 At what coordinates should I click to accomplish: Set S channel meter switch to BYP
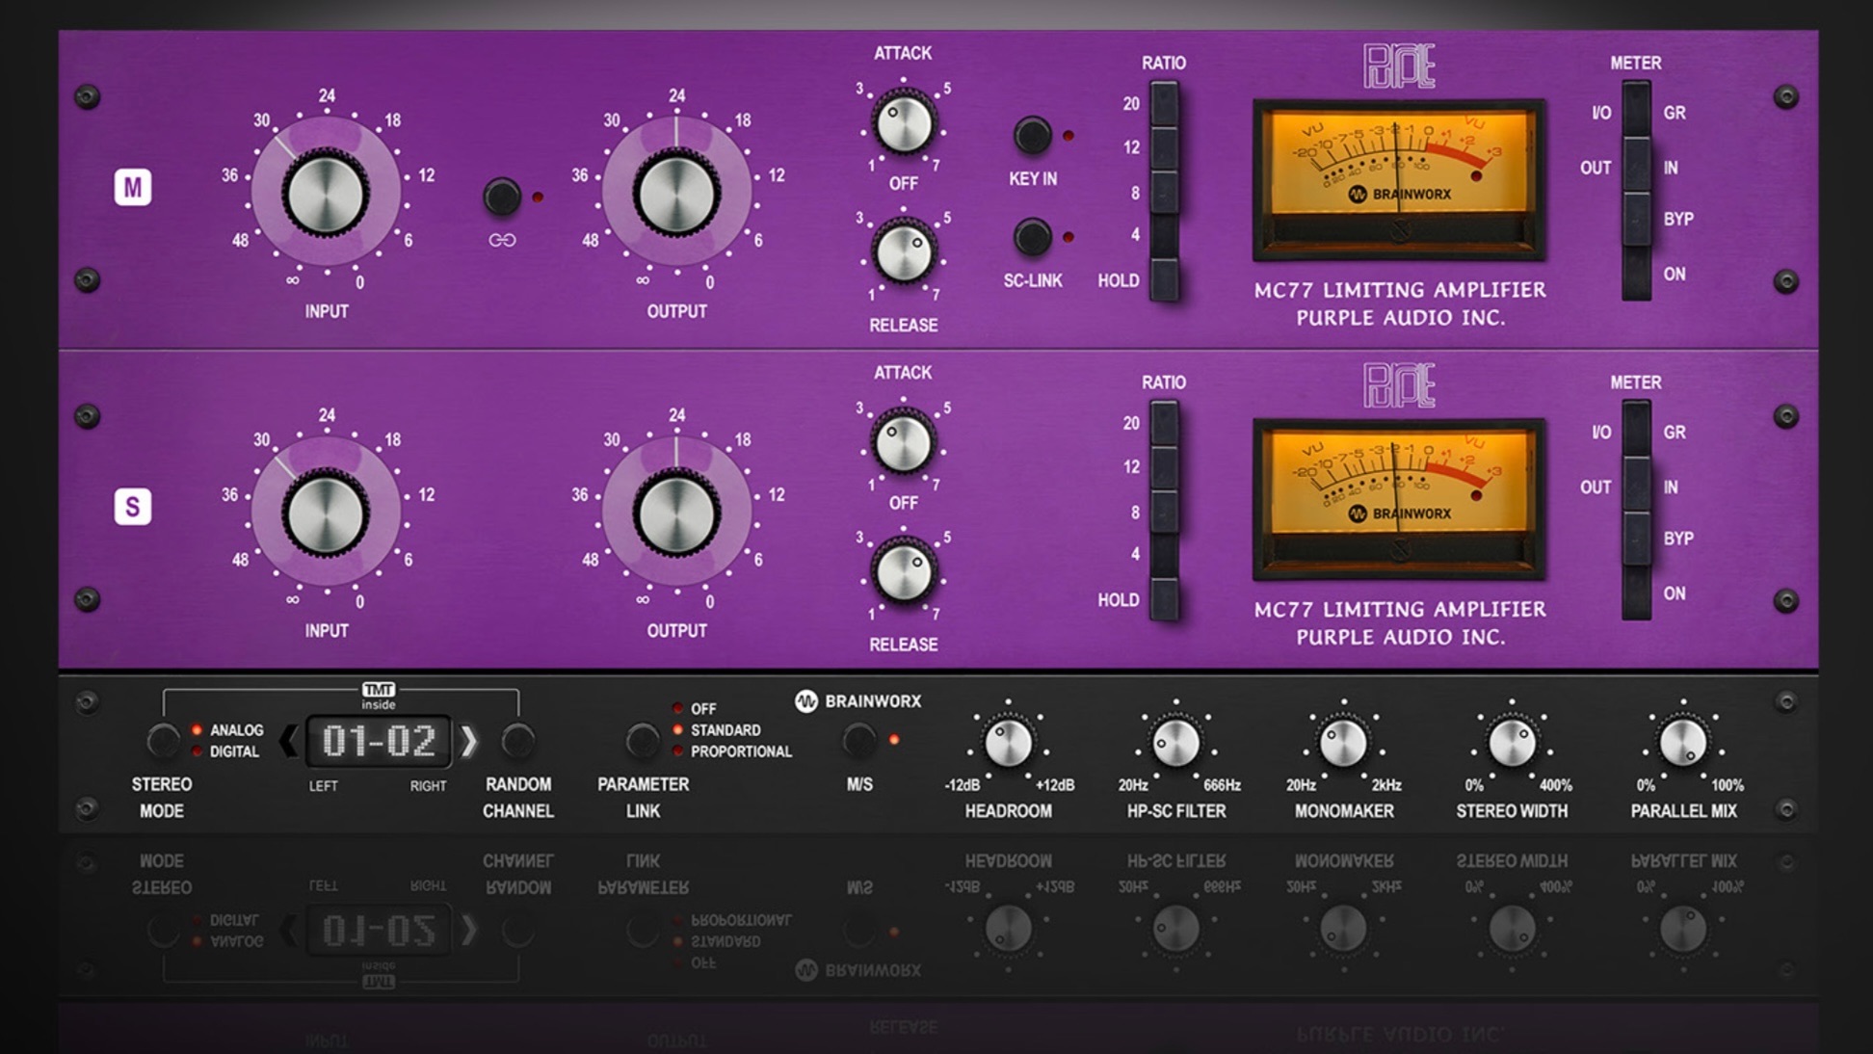pos(1636,540)
